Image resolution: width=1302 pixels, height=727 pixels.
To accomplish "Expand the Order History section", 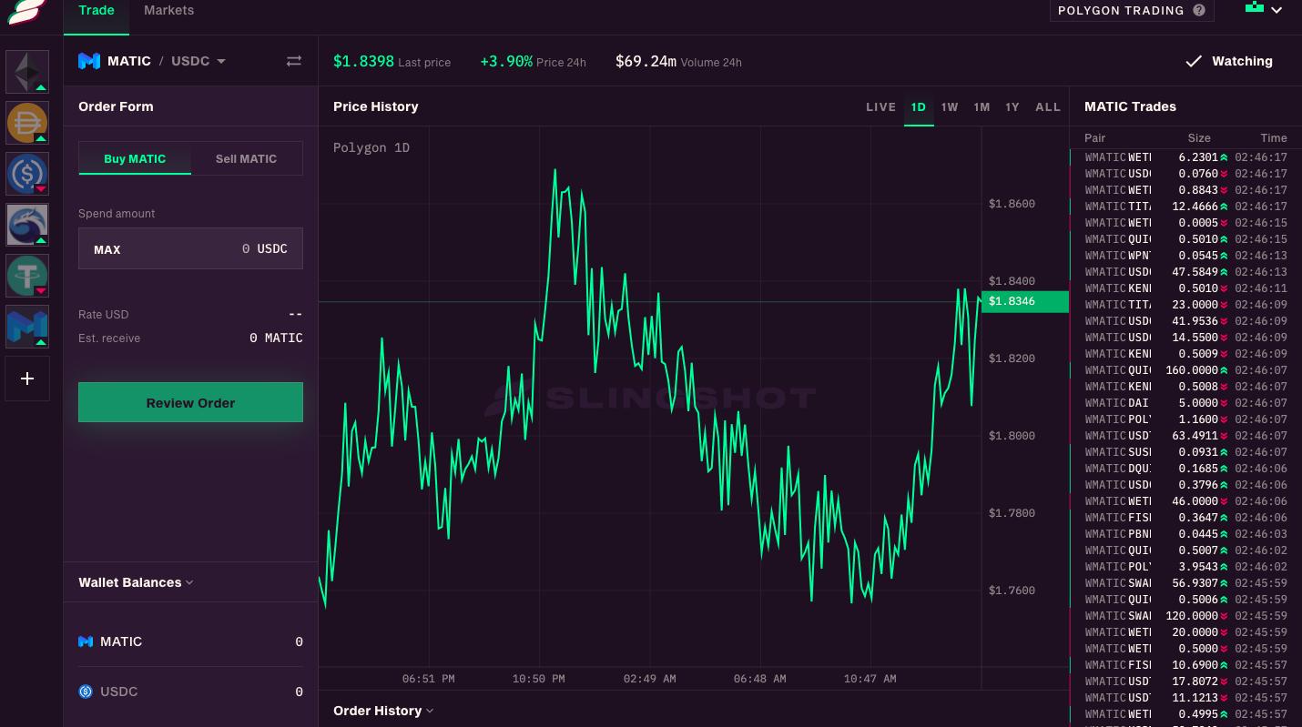I will (382, 711).
